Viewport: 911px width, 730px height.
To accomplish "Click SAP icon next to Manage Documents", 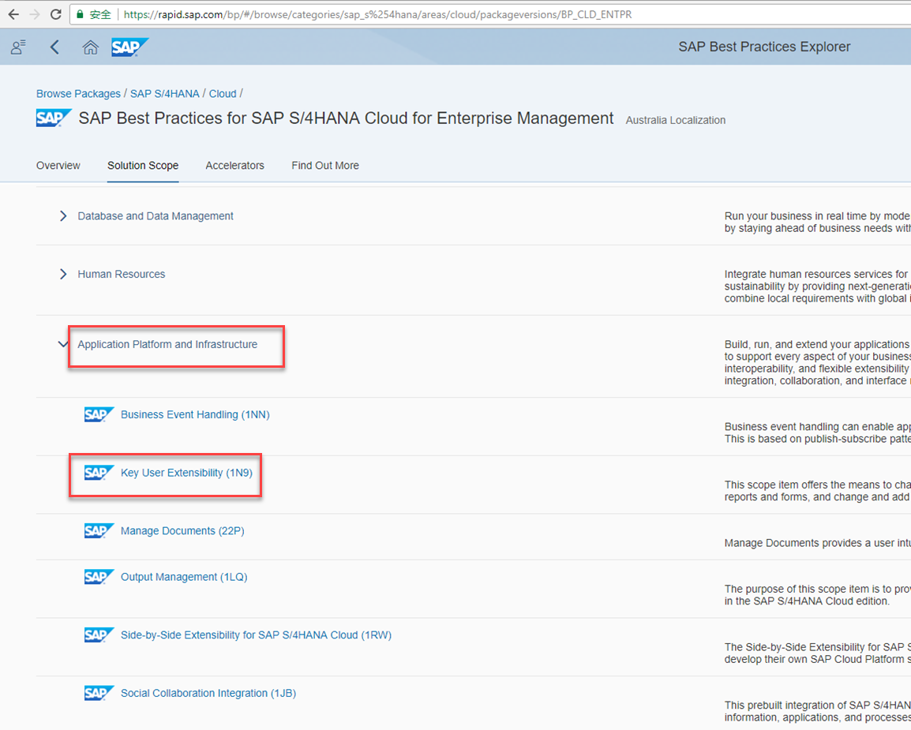I will click(99, 531).
